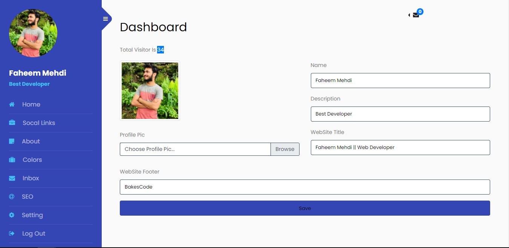Open the Inbox menu item

pos(31,178)
